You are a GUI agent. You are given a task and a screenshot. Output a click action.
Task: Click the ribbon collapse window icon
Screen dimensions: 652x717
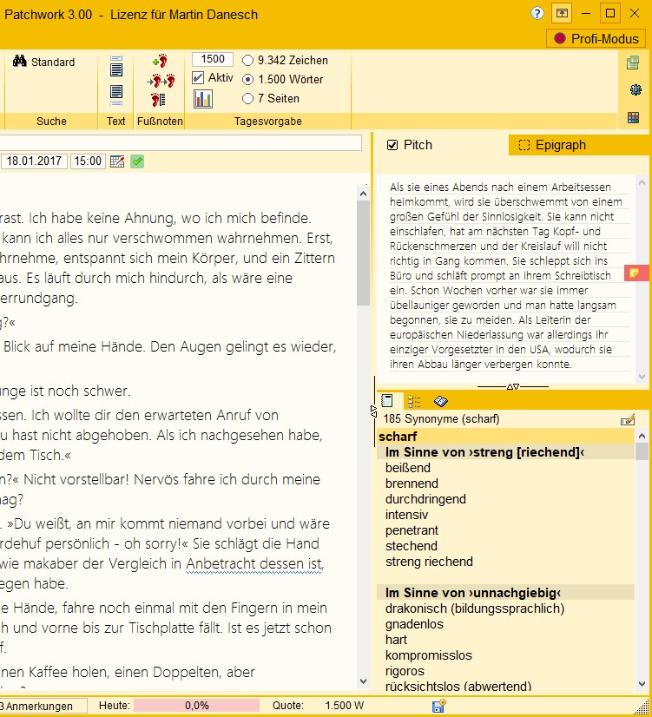coord(562,13)
